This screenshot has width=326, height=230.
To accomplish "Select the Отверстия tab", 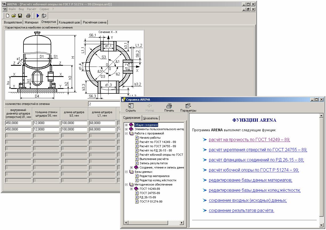I will (x=49, y=22).
